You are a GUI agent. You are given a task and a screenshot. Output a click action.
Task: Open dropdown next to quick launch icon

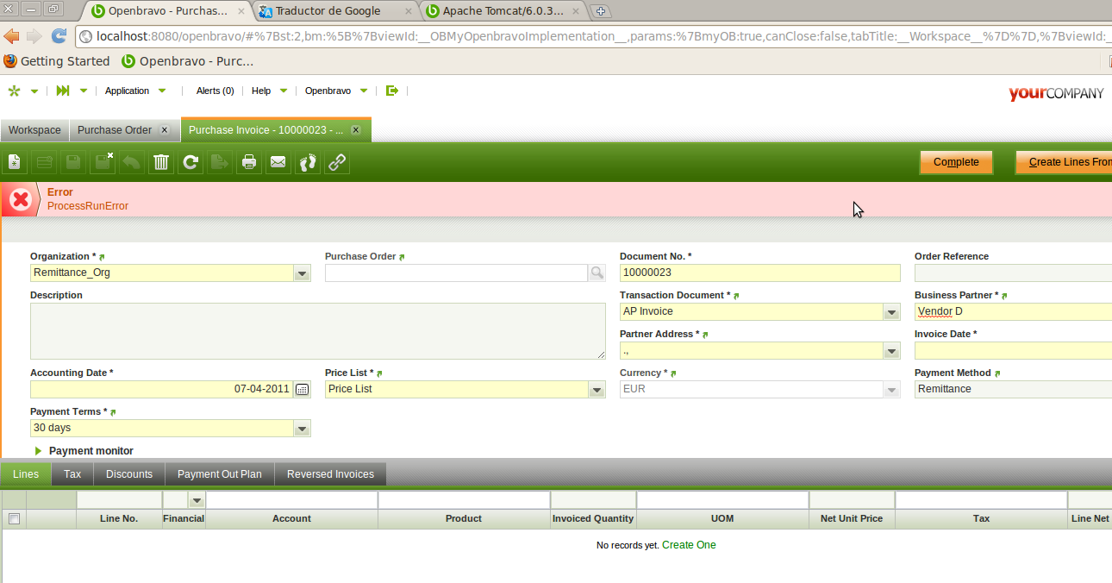pos(84,91)
